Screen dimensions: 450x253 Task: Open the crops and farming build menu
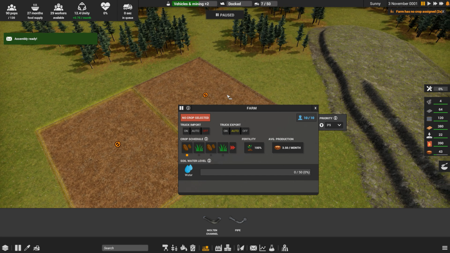174,248
